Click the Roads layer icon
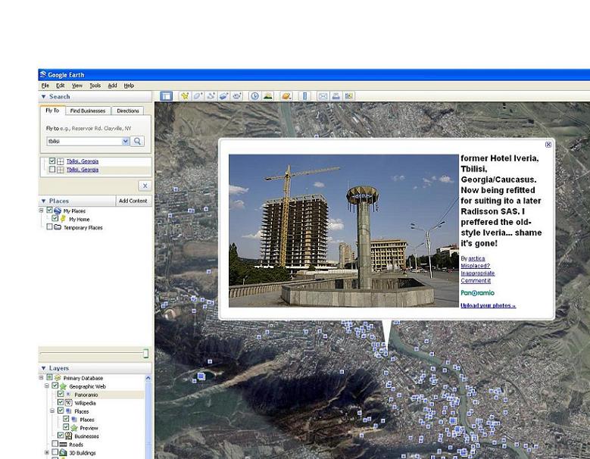The width and height of the screenshot is (590, 459). [63, 445]
